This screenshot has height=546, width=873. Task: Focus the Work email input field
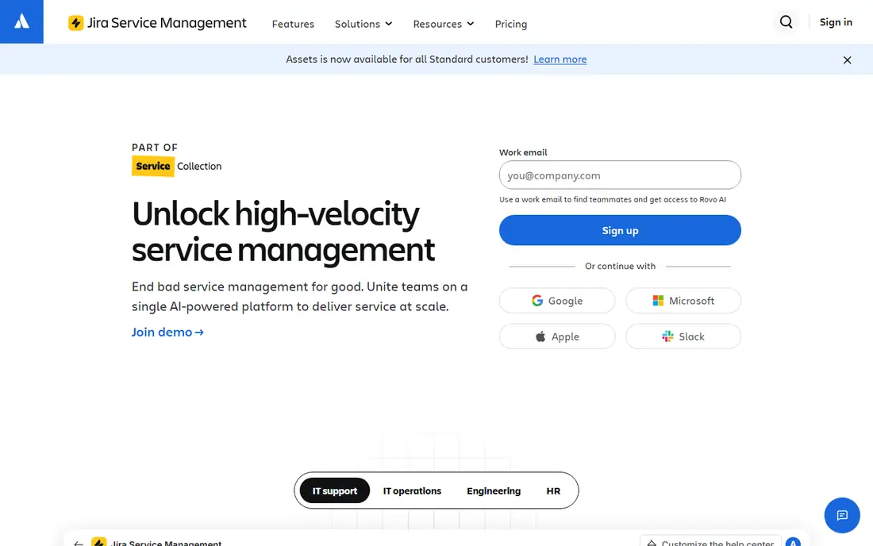[x=620, y=175]
